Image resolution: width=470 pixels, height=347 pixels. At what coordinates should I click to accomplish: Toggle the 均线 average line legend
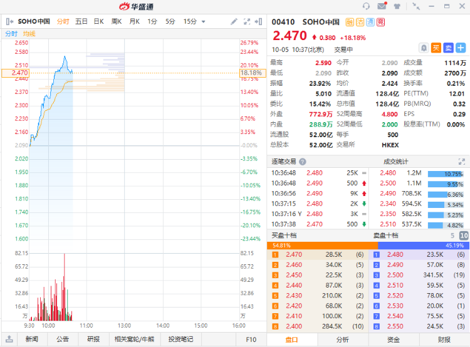pyautogui.click(x=29, y=34)
